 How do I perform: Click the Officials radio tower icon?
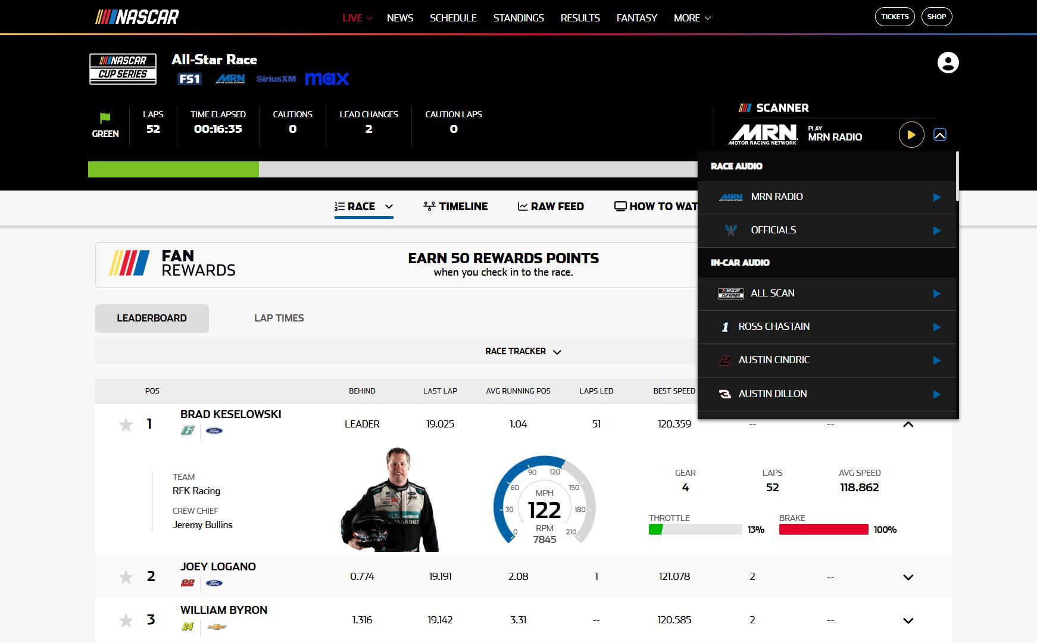tap(731, 230)
